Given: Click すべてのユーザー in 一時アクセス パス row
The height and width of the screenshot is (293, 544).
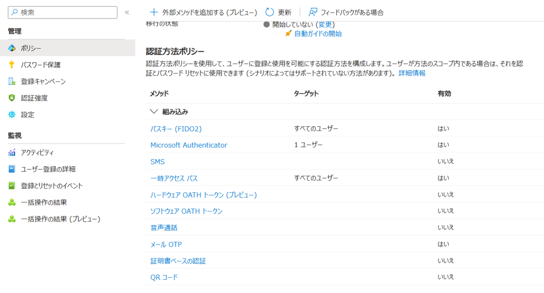Looking at the screenshot, I should click(316, 178).
